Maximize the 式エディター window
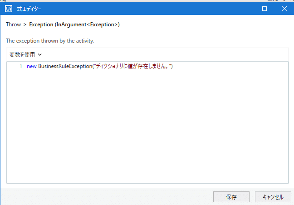This screenshot has width=294, height=205. pos(265,9)
